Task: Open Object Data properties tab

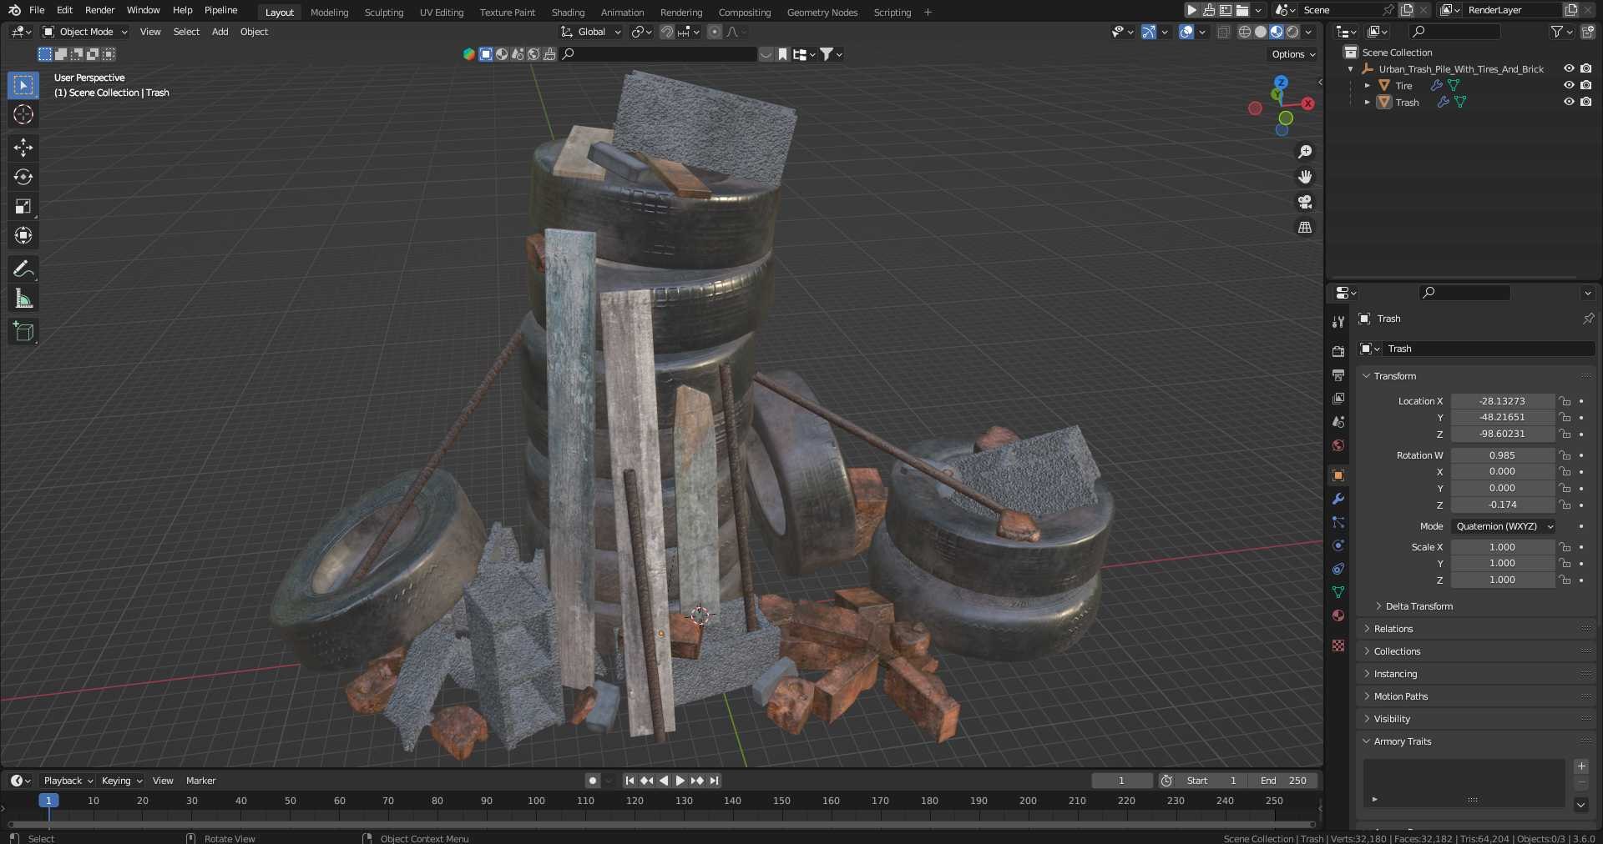Action: [x=1338, y=592]
